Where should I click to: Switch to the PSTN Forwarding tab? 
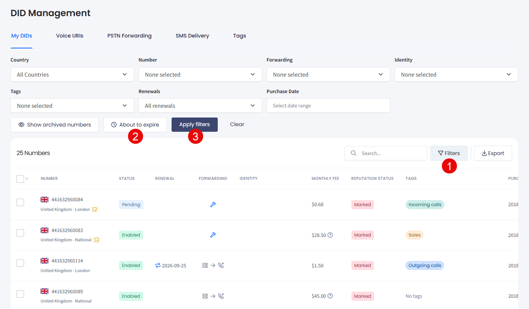130,36
